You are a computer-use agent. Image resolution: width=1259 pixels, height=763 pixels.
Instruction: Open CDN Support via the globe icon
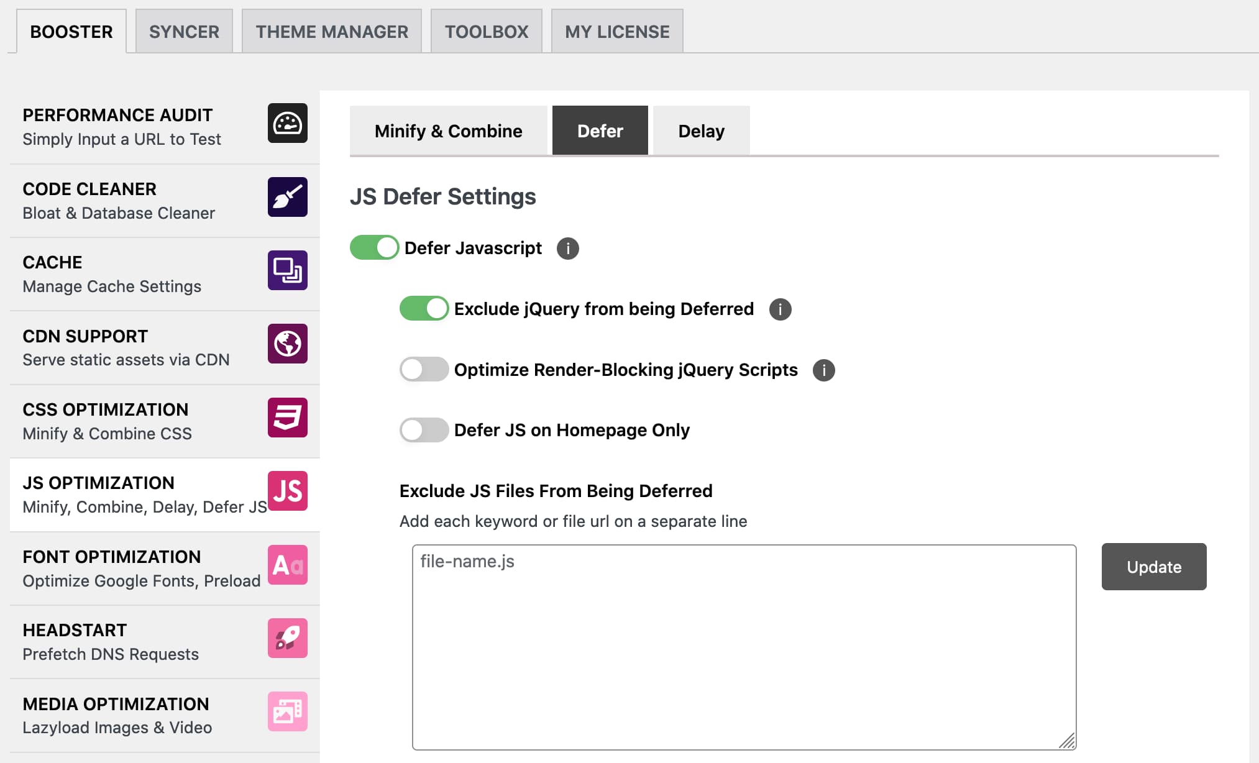pyautogui.click(x=288, y=344)
